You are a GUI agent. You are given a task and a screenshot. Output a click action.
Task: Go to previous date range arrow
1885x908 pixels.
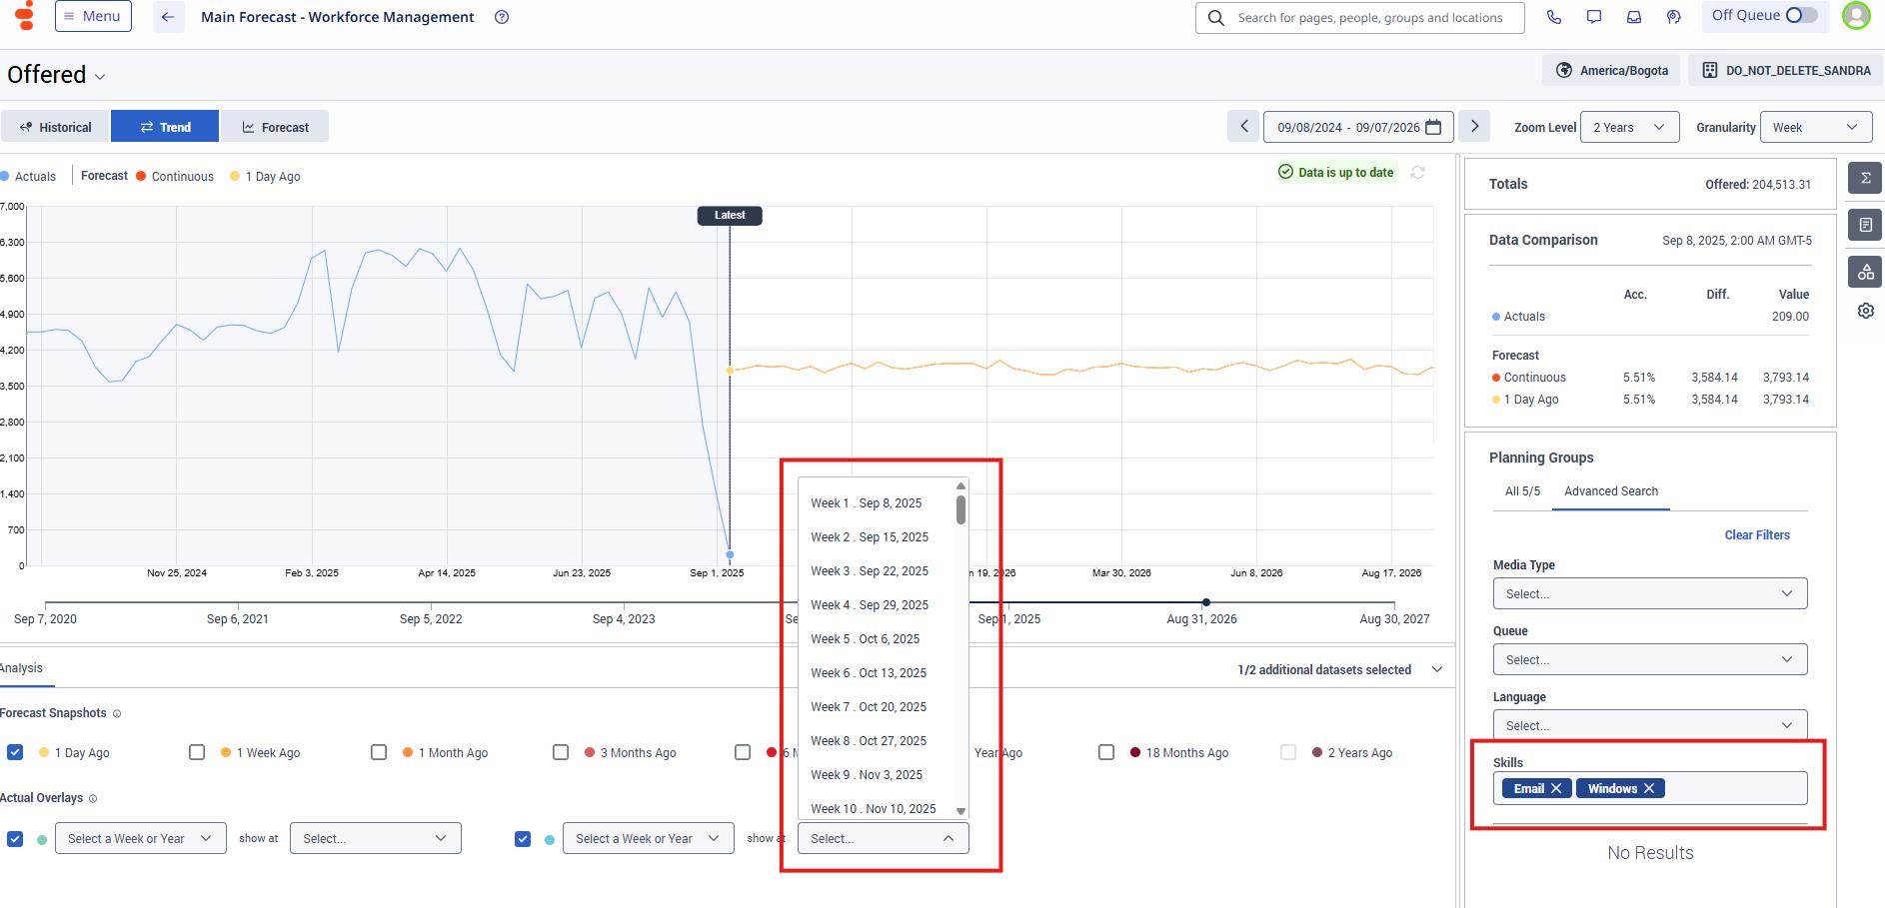click(x=1243, y=127)
